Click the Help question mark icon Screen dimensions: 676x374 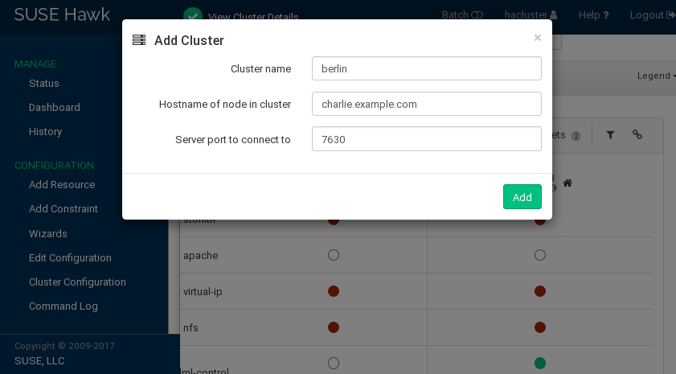point(605,15)
